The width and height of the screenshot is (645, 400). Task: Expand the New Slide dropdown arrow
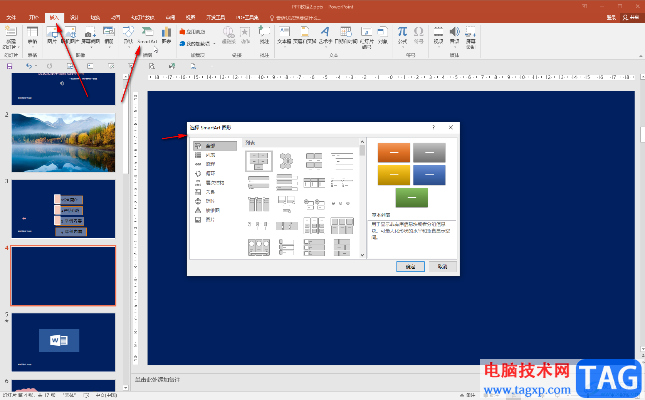(18, 47)
